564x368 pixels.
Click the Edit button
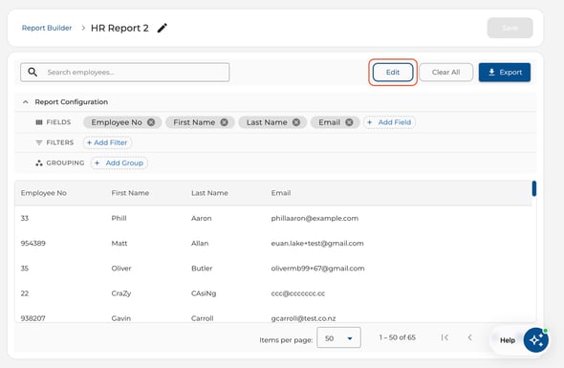(393, 73)
